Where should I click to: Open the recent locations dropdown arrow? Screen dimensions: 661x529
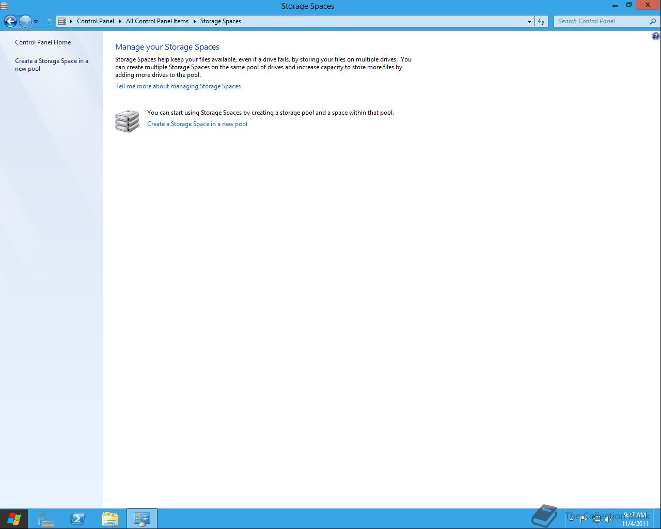point(36,22)
